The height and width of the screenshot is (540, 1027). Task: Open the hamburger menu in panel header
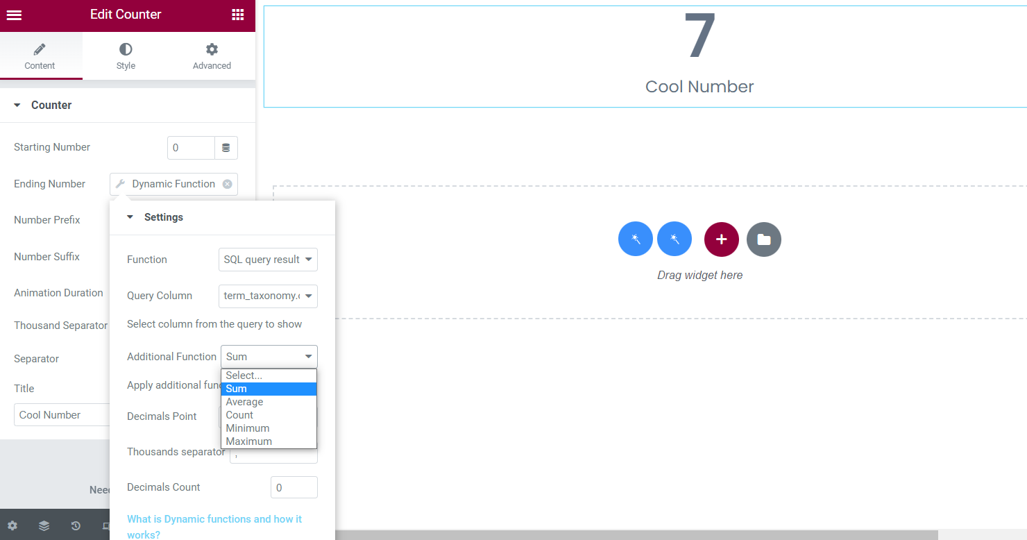click(x=14, y=15)
